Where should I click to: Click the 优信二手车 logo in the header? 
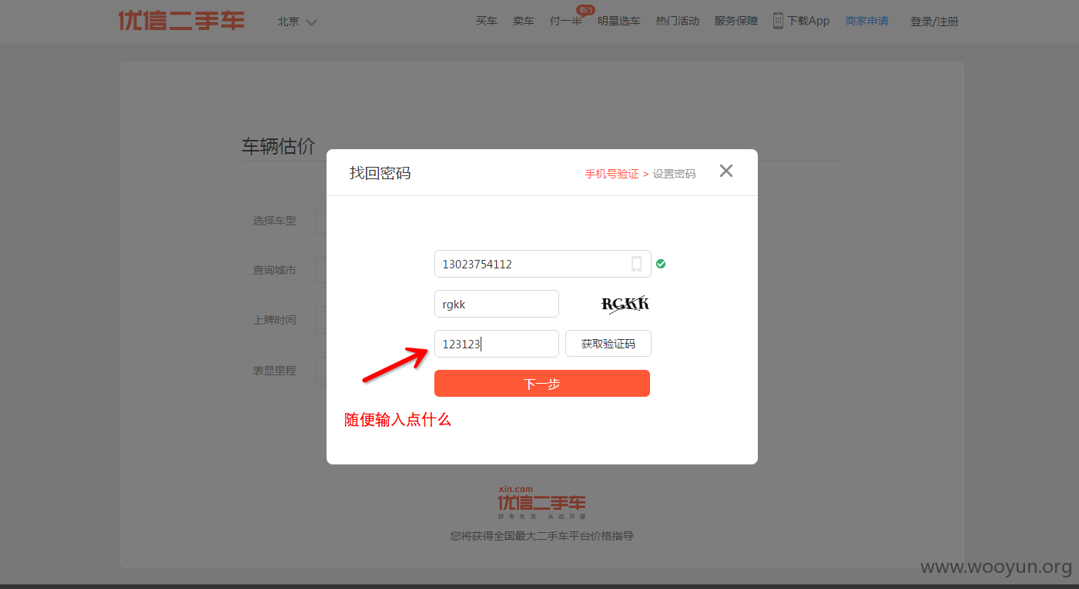tap(182, 21)
